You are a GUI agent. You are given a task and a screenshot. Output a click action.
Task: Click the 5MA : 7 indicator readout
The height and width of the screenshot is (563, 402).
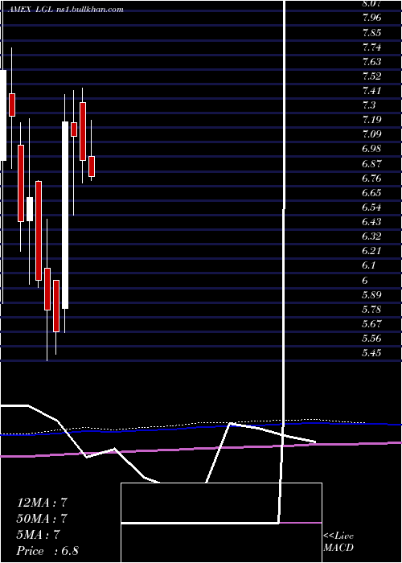pyautogui.click(x=38, y=535)
